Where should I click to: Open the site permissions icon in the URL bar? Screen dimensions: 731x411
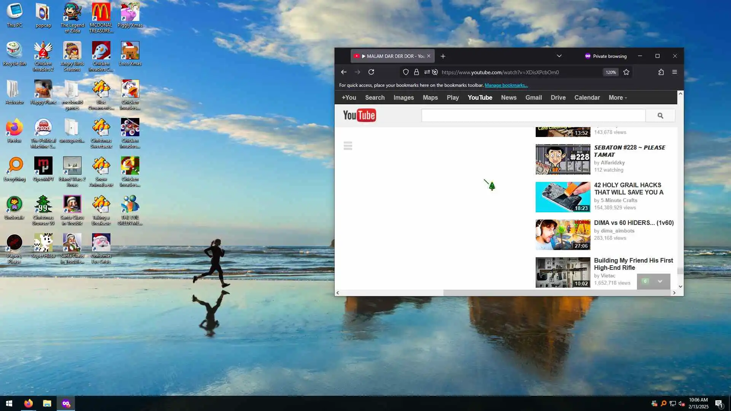pos(427,72)
